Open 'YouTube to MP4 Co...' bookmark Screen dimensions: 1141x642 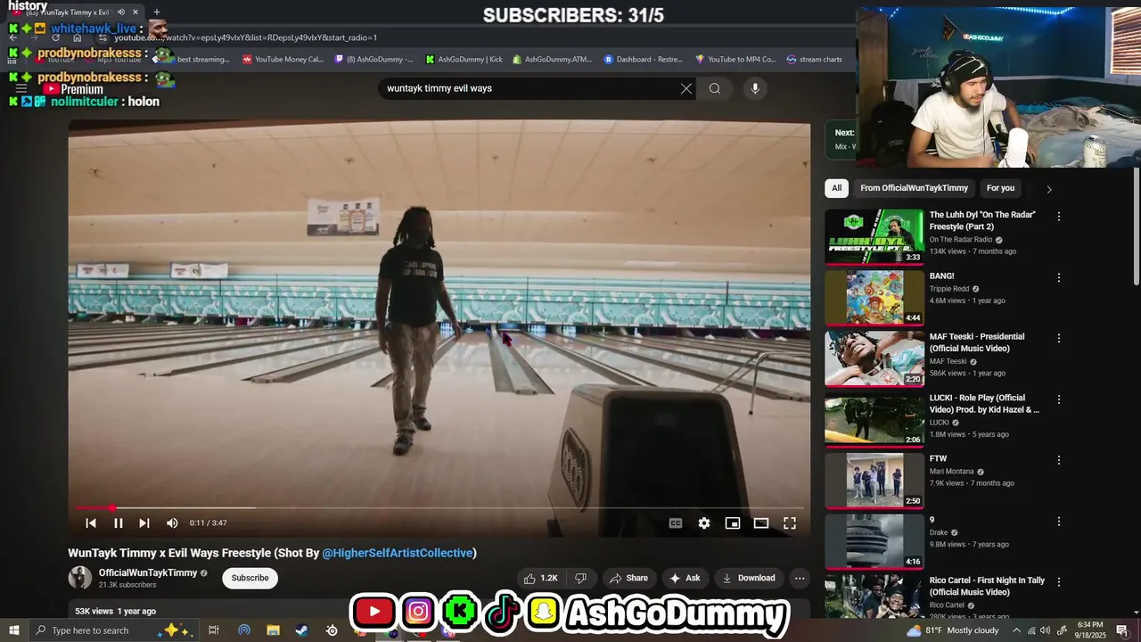tap(735, 60)
